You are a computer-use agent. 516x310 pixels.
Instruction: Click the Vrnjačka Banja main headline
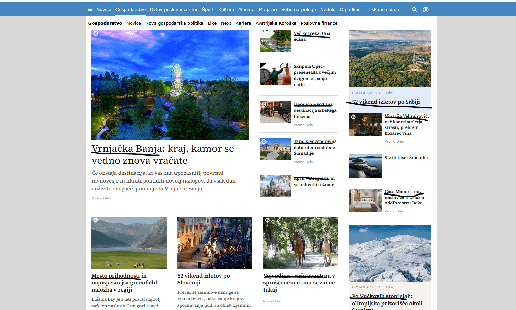coord(162,154)
